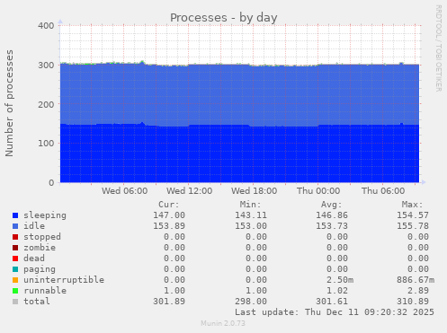The image size is (447, 333).
Task: Click the 'Avg:' column header
Action: point(331,205)
